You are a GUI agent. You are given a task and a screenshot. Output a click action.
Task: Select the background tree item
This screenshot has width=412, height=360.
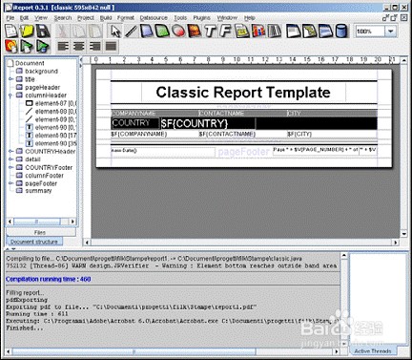click(x=41, y=71)
